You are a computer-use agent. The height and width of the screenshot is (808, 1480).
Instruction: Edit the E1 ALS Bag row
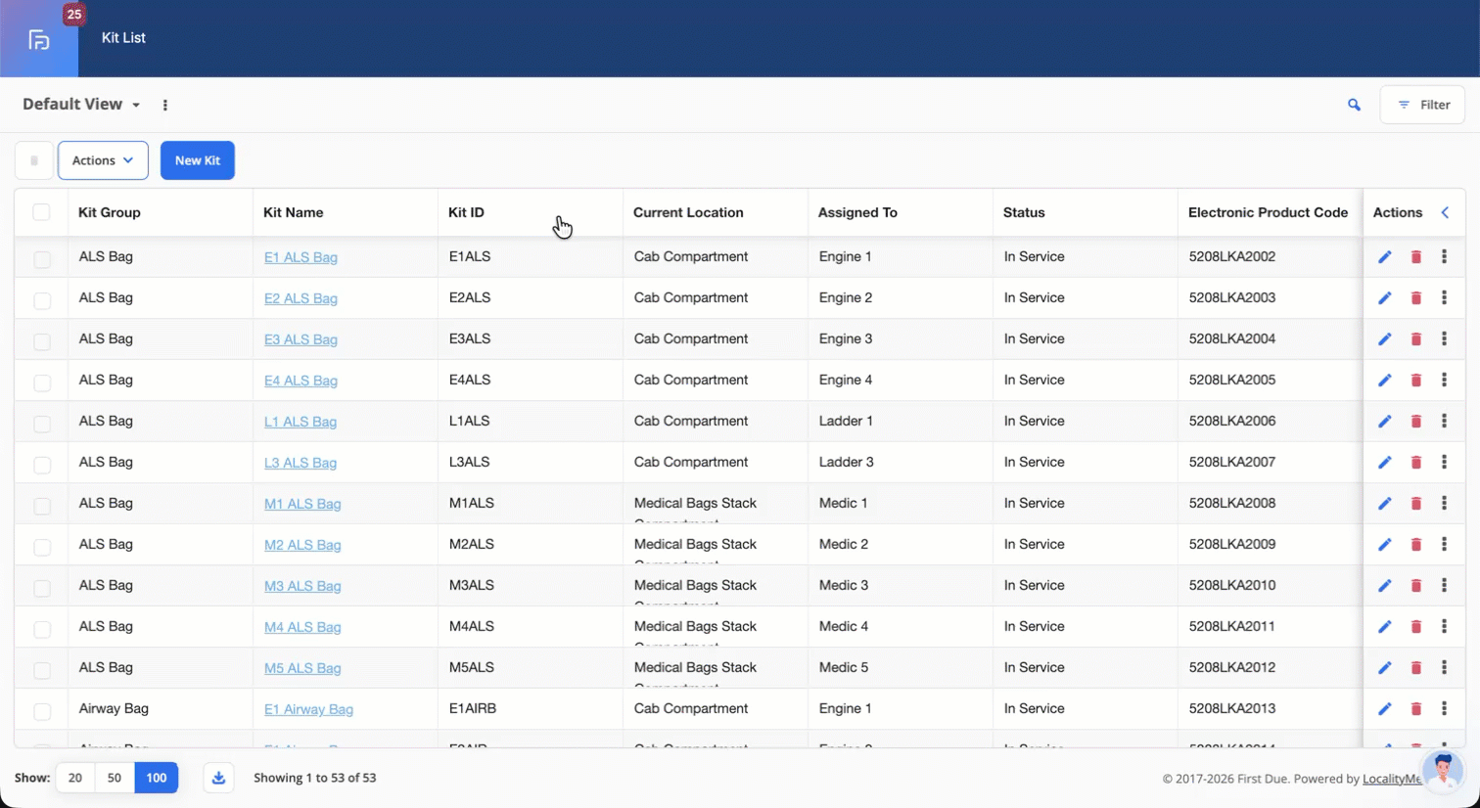[1384, 257]
